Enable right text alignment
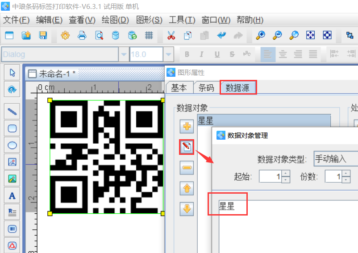Screen dimensions: 358x253 click(x=298, y=54)
